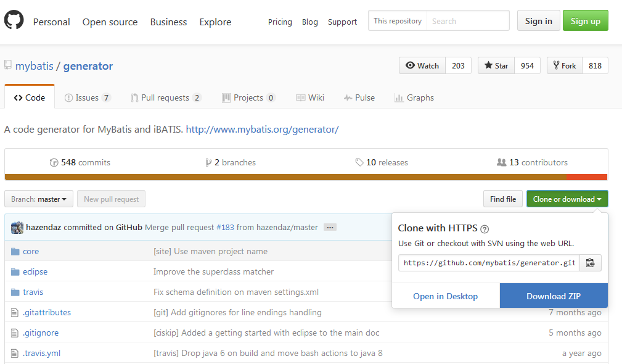Image resolution: width=622 pixels, height=364 pixels.
Task: Click the repository book icon beside mybatis
Action: [x=8, y=65]
